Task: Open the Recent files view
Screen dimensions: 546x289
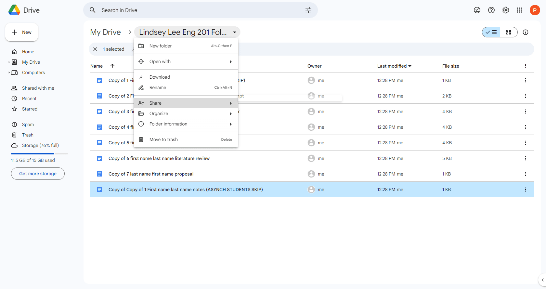Action: [29, 99]
